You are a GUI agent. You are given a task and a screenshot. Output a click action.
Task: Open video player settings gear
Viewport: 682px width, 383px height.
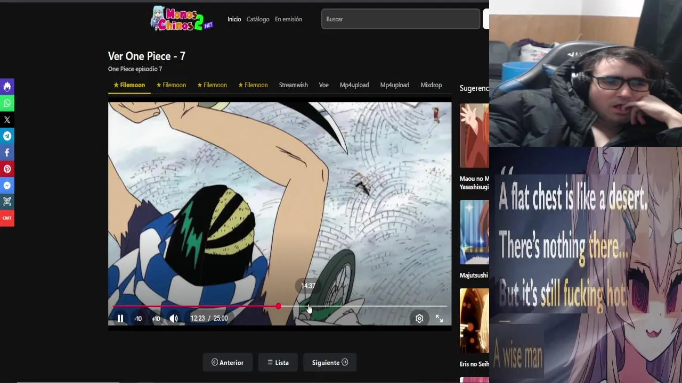tap(419, 318)
